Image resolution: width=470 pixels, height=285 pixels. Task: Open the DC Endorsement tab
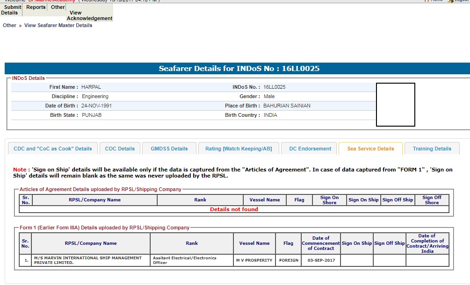310,149
